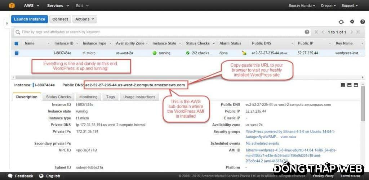Select the subnet-6d88e21a value
The image size is (369, 180).
coord(89,167)
